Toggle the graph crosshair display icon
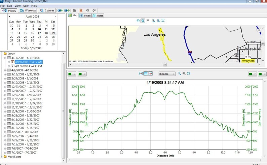267x165 pixels. click(x=141, y=74)
